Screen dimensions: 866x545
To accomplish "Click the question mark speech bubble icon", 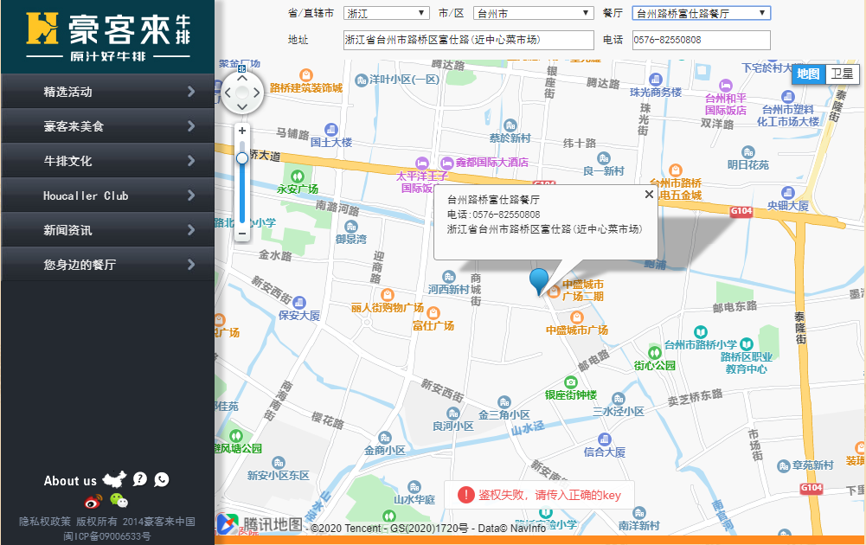I will [139, 480].
